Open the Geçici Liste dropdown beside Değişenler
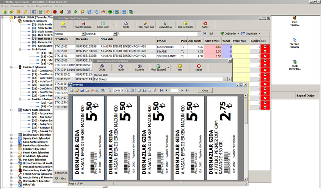 (259, 34)
